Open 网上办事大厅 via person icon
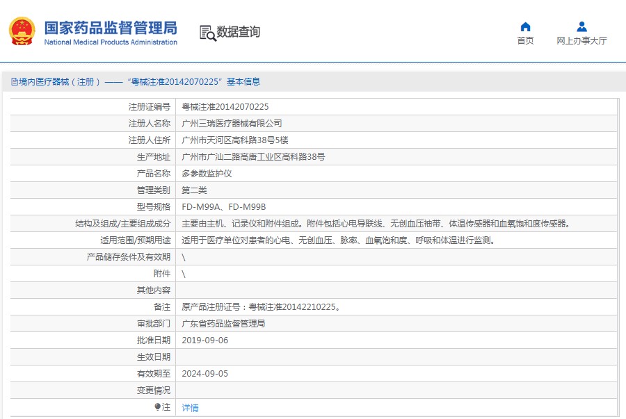Screen dimensions: 626x419 click(581, 26)
